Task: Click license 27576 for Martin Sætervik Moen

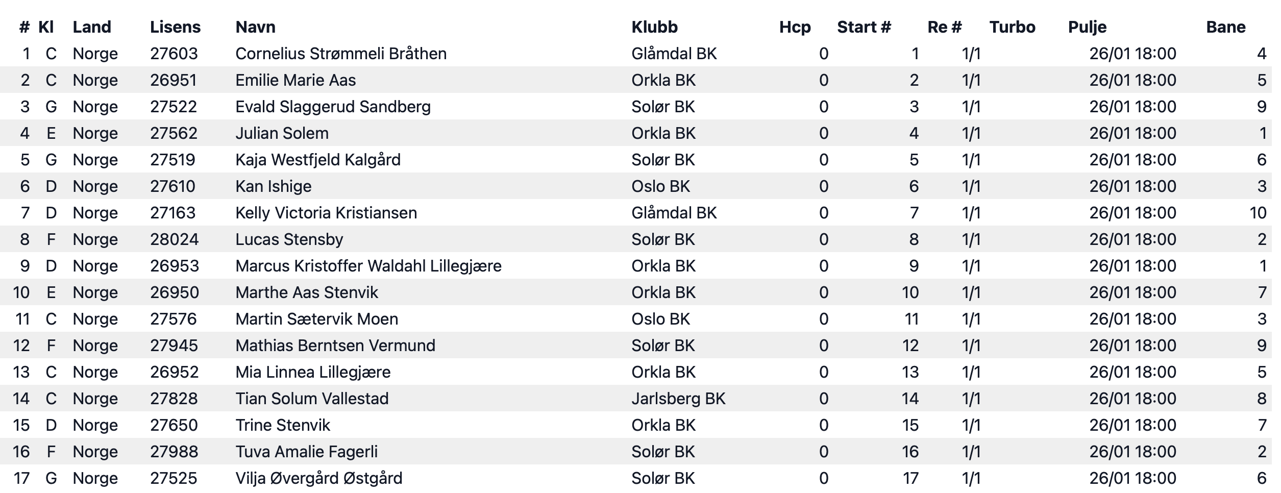Action: tap(173, 319)
